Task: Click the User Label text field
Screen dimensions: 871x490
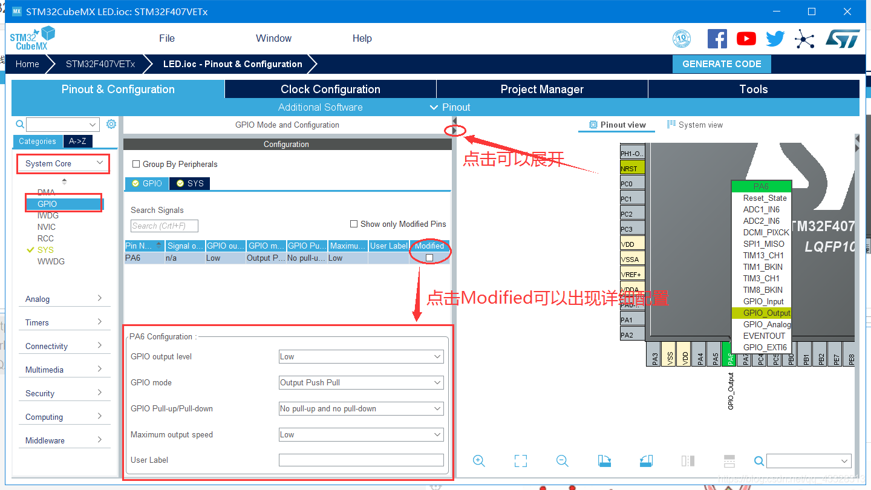Action: pyautogui.click(x=361, y=460)
